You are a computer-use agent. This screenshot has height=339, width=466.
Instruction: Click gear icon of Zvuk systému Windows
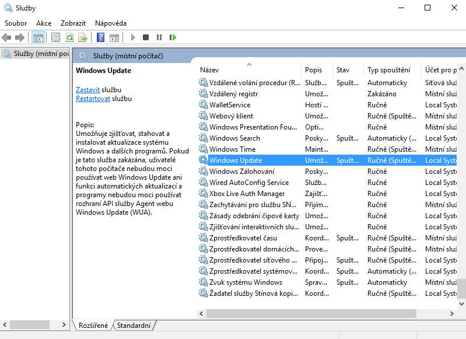(204, 282)
